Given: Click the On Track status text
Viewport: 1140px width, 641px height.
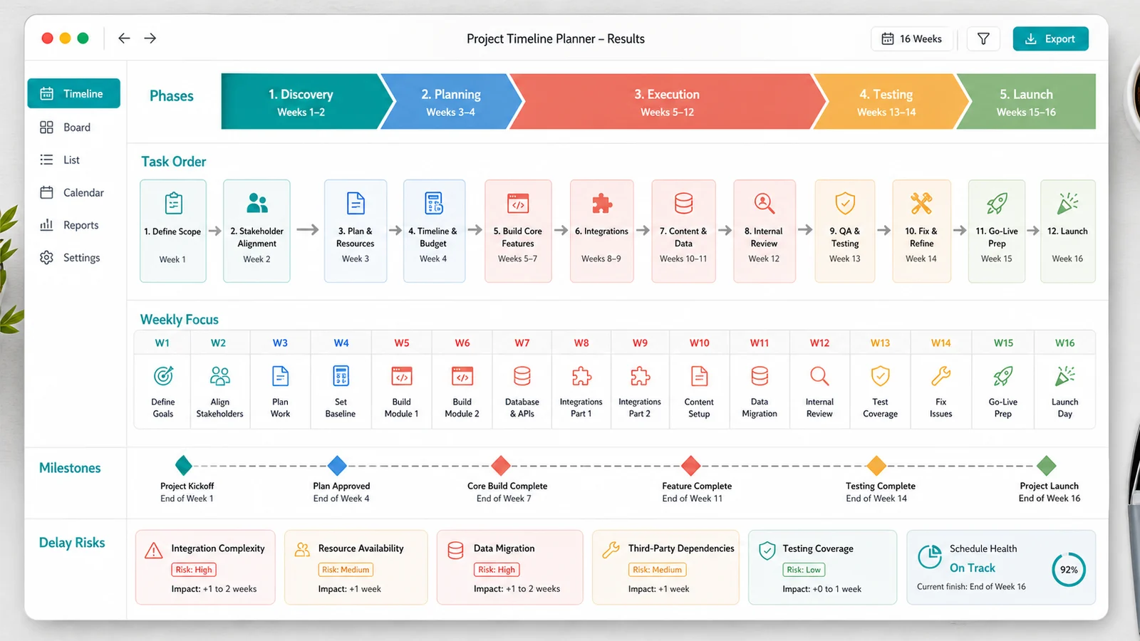Looking at the screenshot, I should (973, 568).
